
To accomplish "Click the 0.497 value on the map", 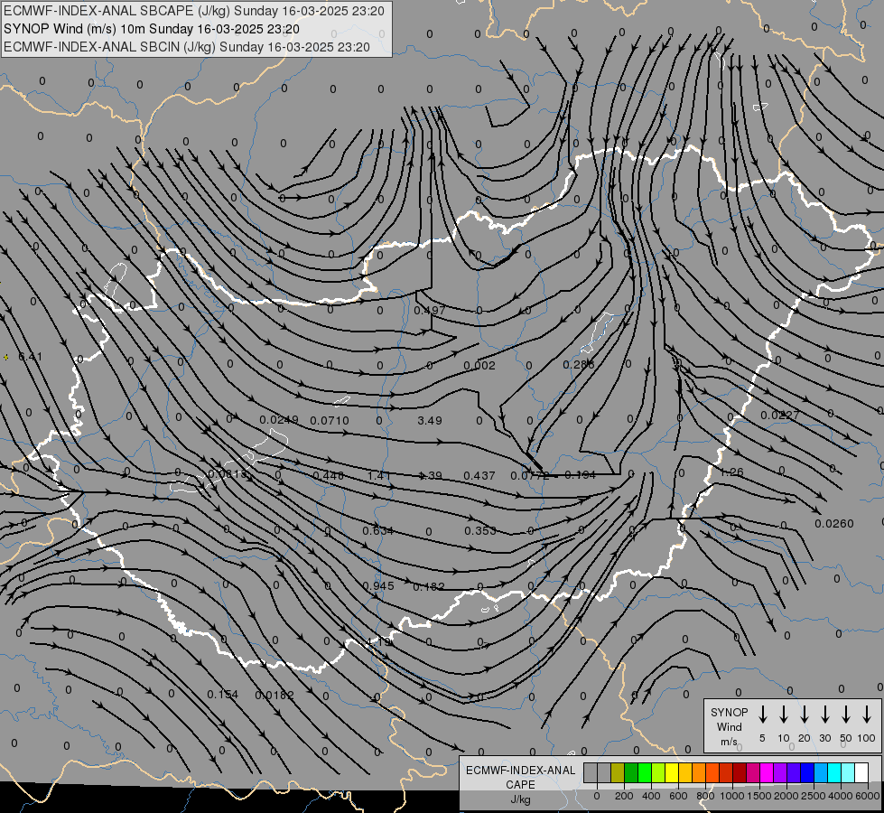I will pos(430,311).
